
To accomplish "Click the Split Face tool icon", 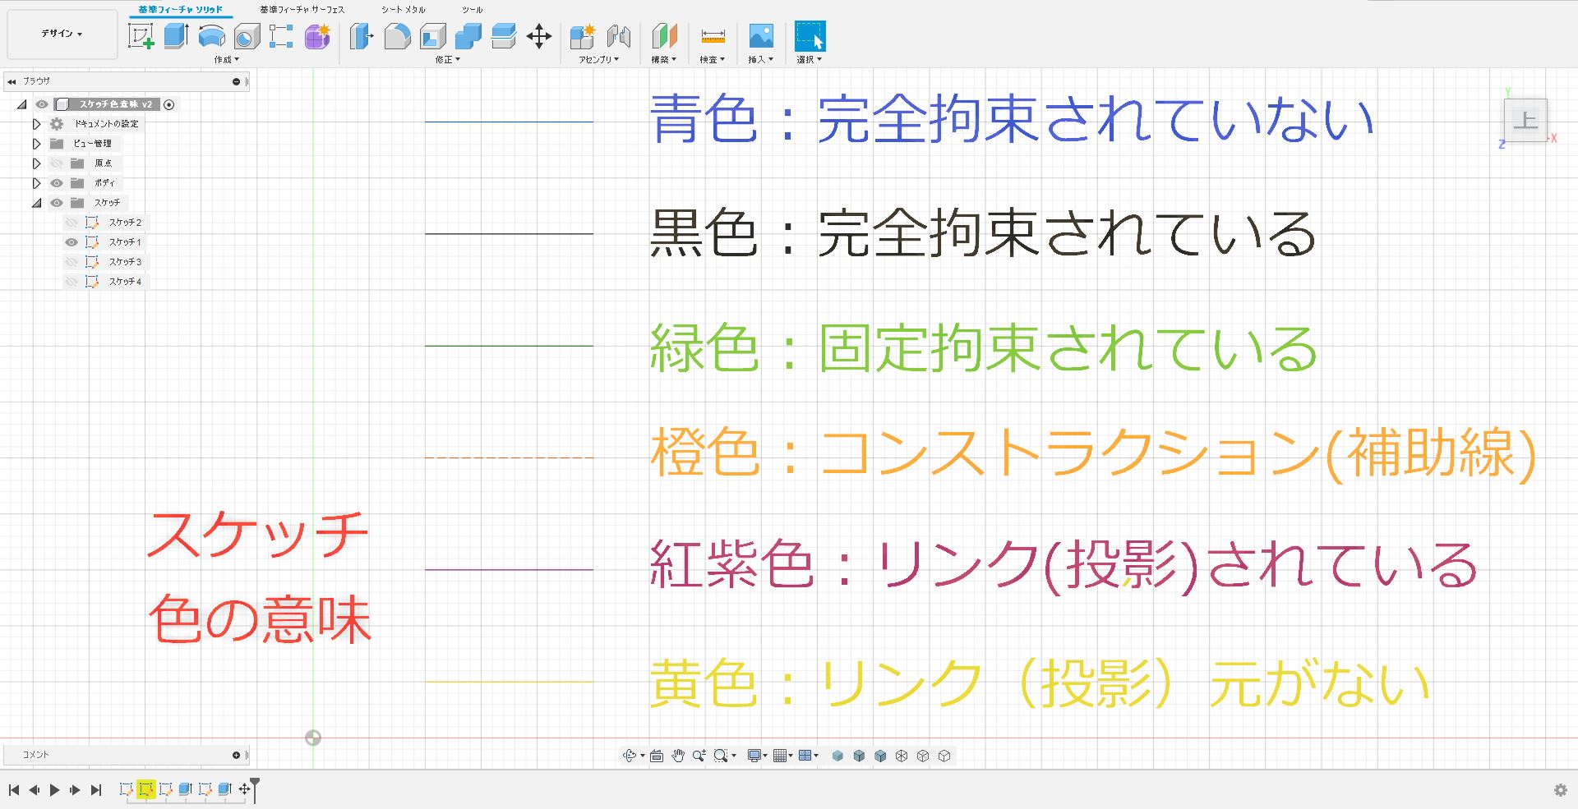I will pyautogui.click(x=503, y=36).
